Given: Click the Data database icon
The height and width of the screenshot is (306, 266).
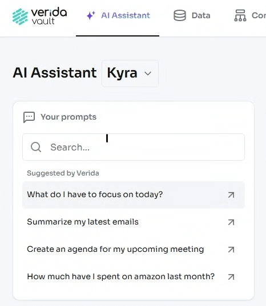Looking at the screenshot, I should (x=180, y=15).
